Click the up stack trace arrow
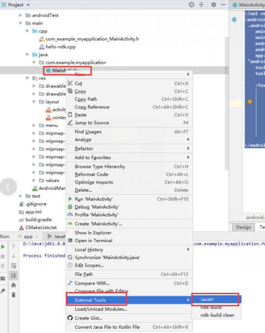 click(x=14, y=246)
